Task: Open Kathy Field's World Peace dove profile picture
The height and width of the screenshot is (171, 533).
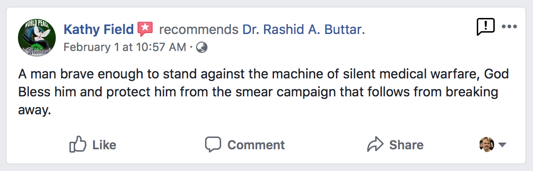Action: pyautogui.click(x=37, y=38)
